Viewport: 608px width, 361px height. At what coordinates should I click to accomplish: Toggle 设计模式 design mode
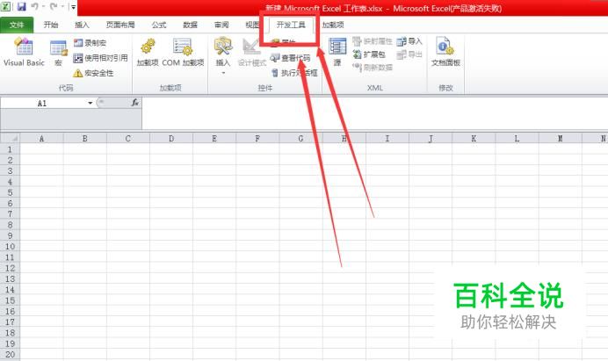(251, 52)
